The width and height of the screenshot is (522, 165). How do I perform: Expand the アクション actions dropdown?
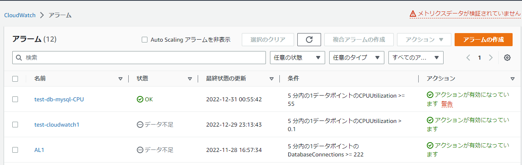[x=424, y=40]
